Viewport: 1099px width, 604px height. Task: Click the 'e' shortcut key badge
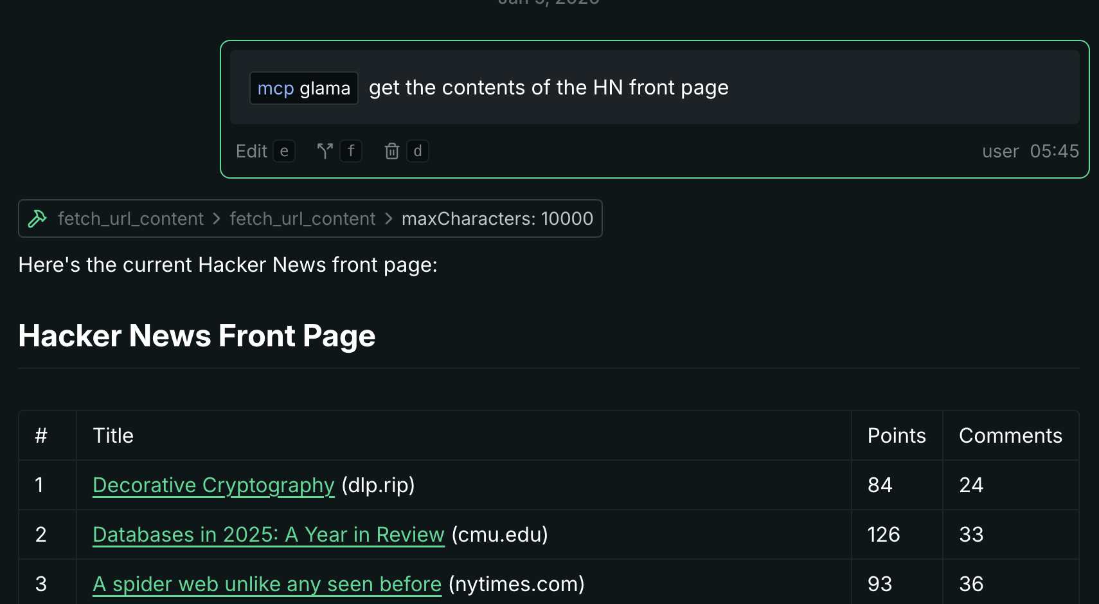click(x=284, y=151)
